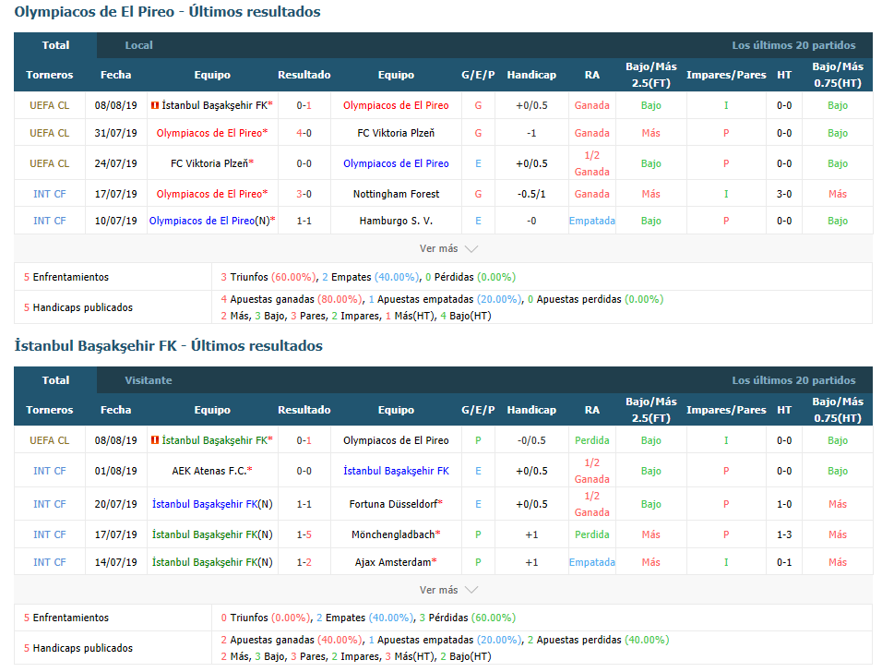Click handicap -0/0.5 in Başakşehir table
Image resolution: width=882 pixels, height=672 pixels.
[x=531, y=440]
